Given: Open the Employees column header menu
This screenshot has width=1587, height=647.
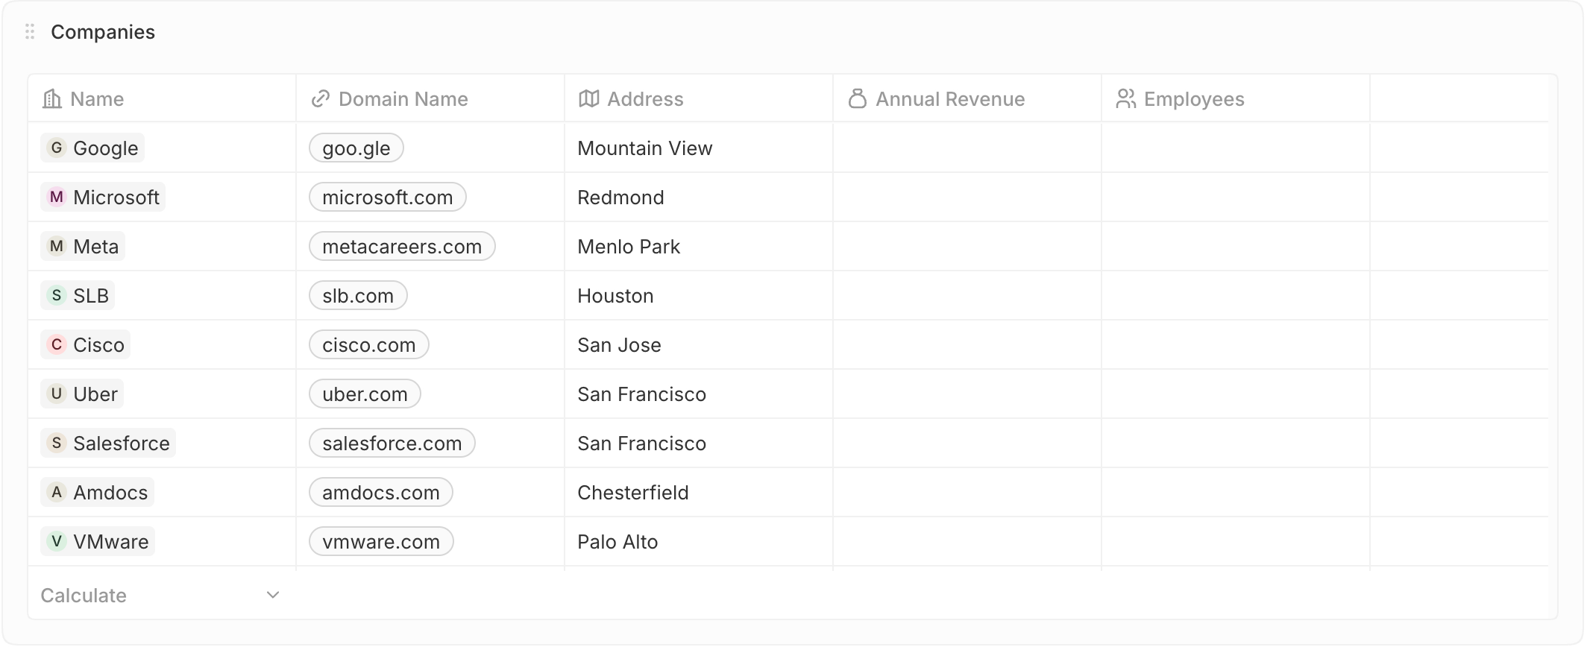Looking at the screenshot, I should [1236, 99].
